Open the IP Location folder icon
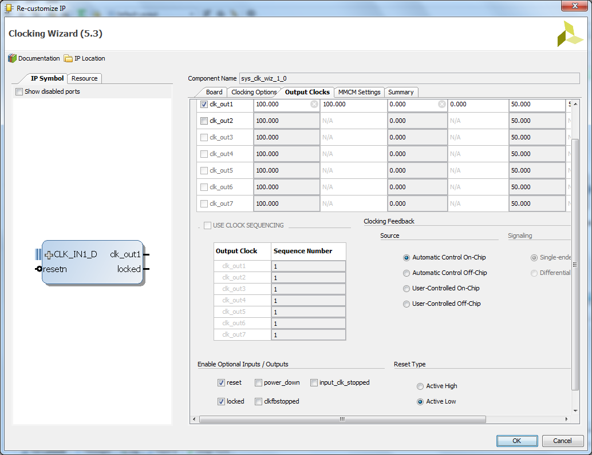 click(x=68, y=58)
